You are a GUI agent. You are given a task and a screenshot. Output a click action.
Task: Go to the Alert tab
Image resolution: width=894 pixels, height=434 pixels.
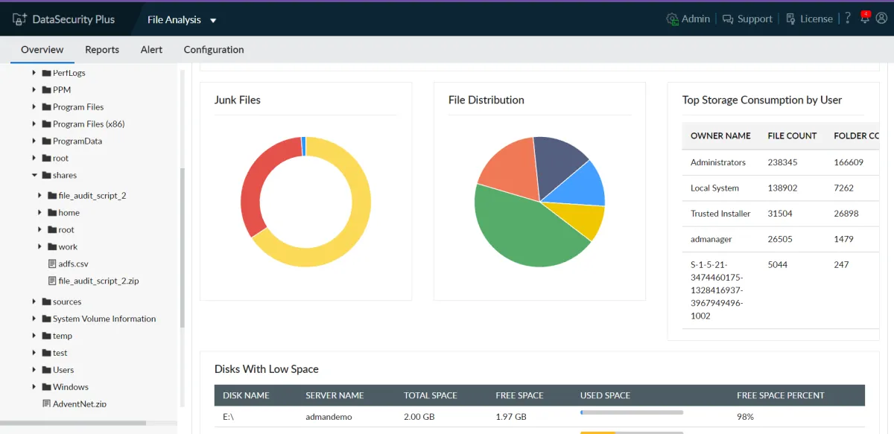pos(151,50)
